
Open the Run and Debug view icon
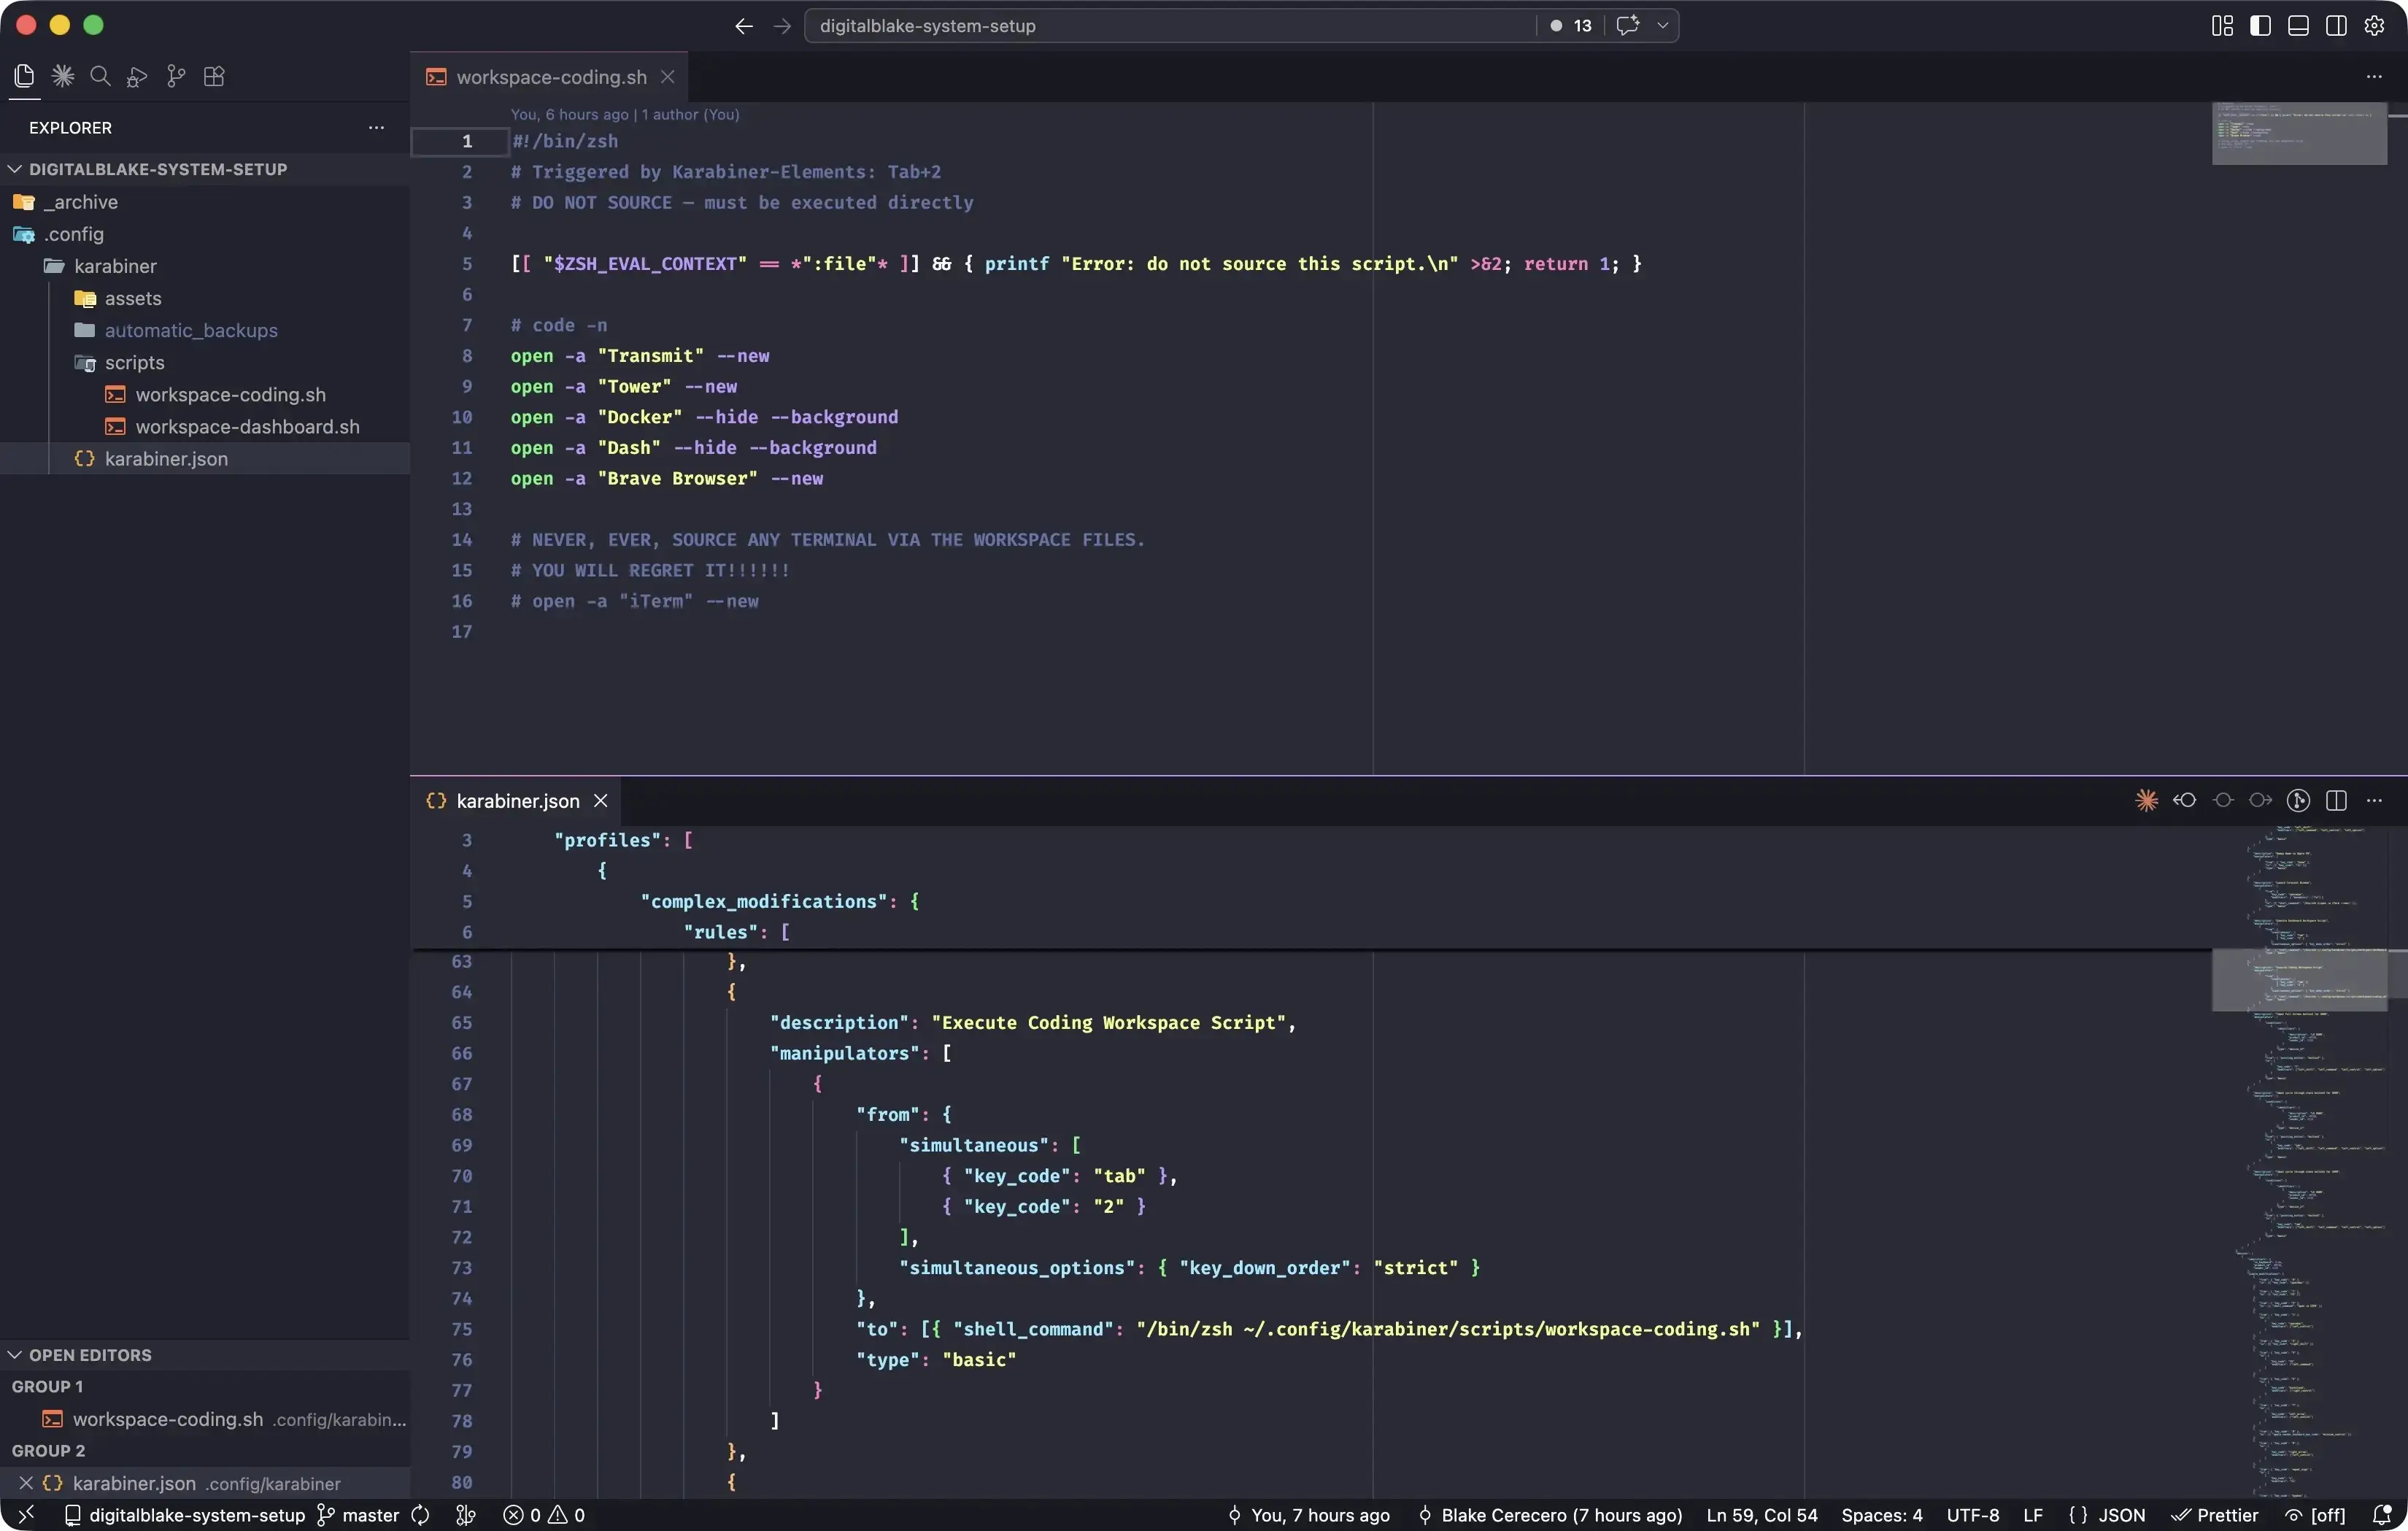[138, 76]
